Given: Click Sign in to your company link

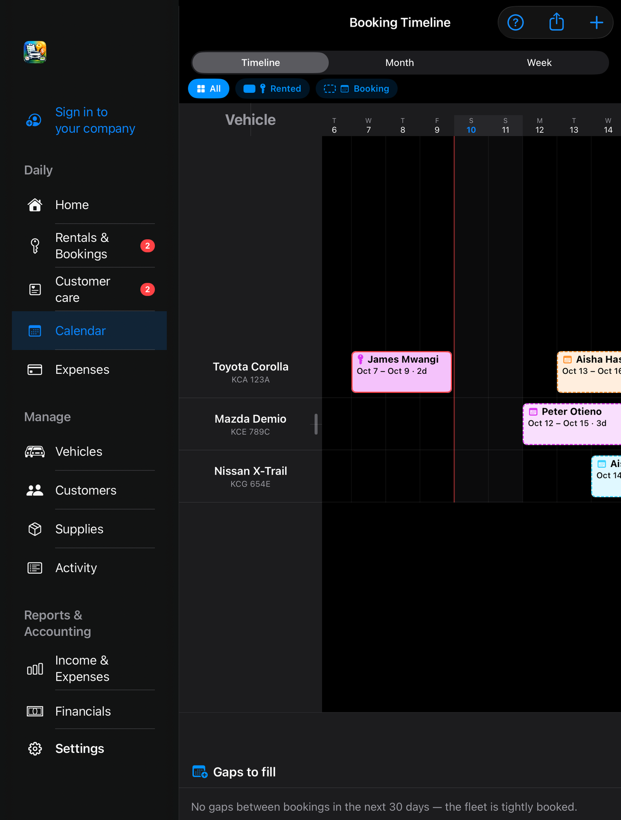Looking at the screenshot, I should 95,120.
